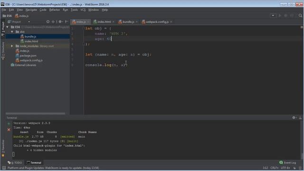The width and height of the screenshot is (304, 171).
Task: Hide the Terminal panel with hide icon
Action: pos(300,117)
